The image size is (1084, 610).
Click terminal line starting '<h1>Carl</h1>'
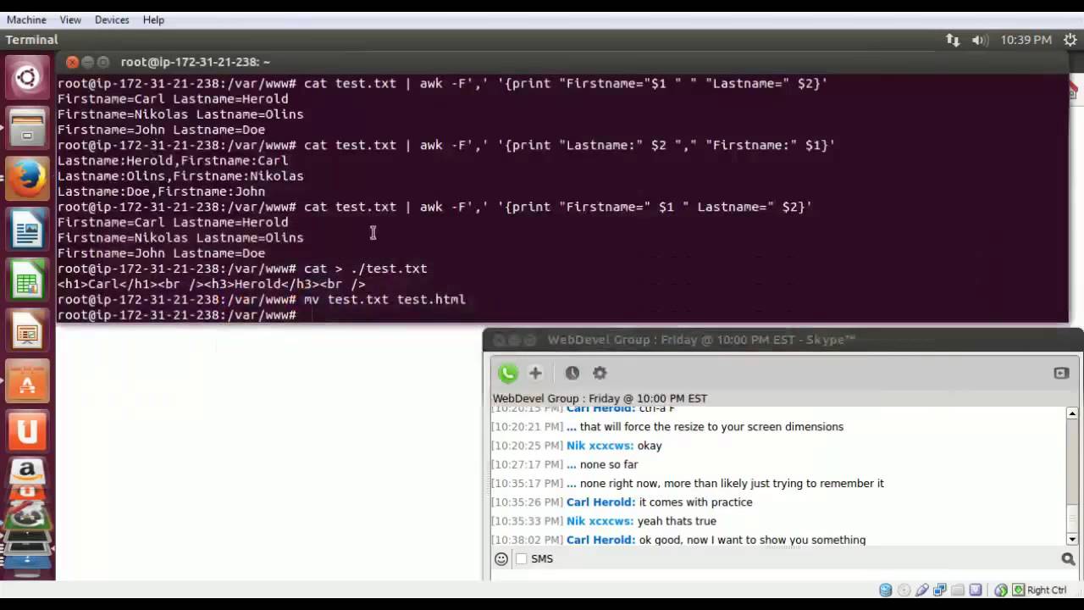(x=211, y=284)
